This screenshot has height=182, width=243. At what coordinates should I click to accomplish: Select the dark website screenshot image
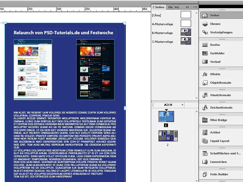pyautogui.click(x=95, y=69)
